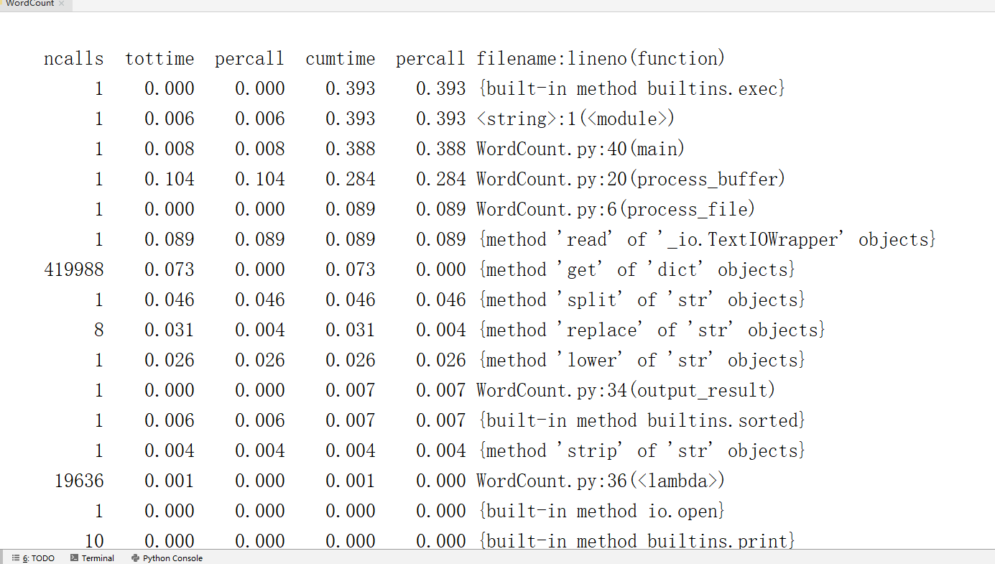This screenshot has width=995, height=564.
Task: Click the WordCount.py:36(<lambda>) entry
Action: pos(601,481)
